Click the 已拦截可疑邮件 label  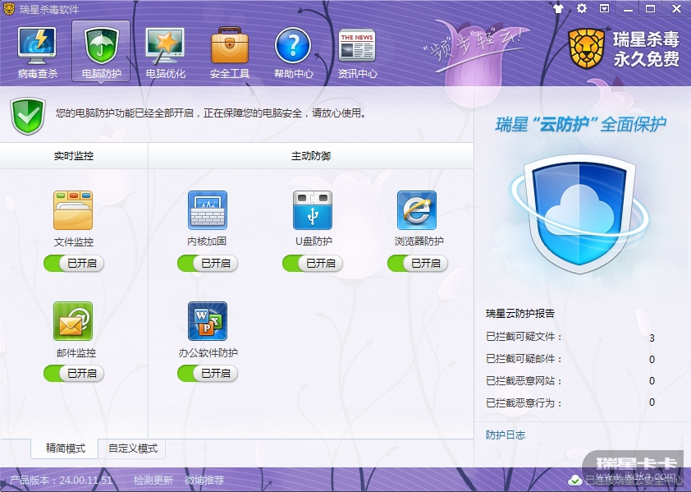click(524, 359)
